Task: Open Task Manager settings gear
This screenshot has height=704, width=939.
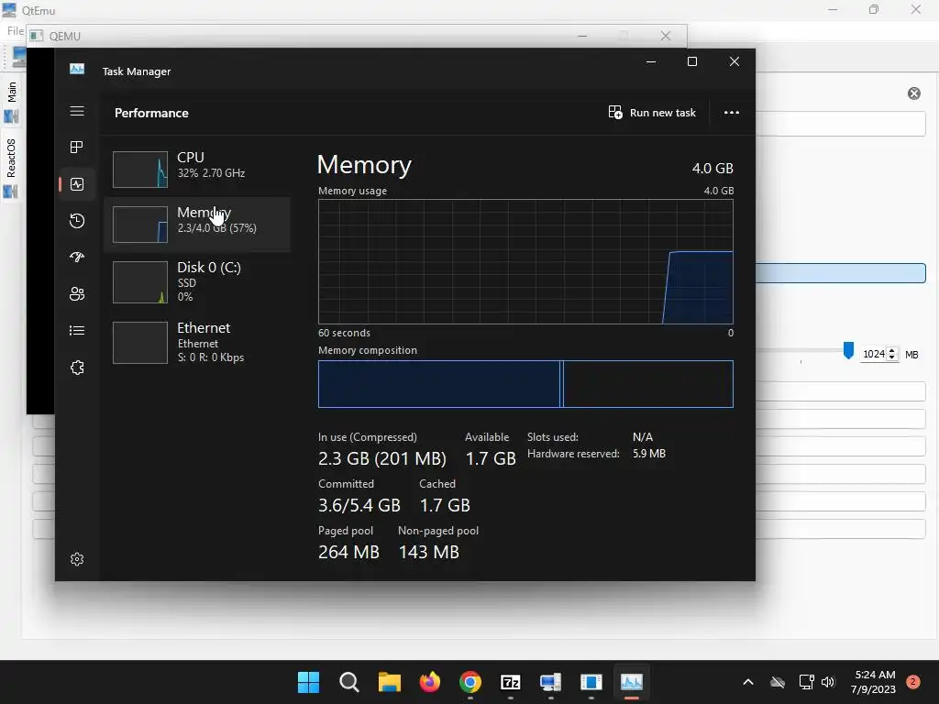Action: 77,559
